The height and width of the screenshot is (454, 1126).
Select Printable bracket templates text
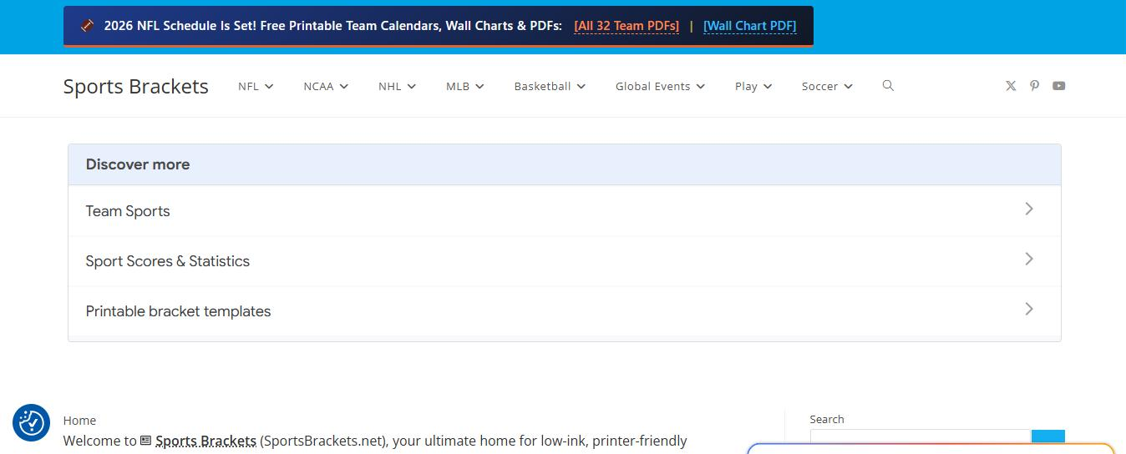click(x=179, y=311)
